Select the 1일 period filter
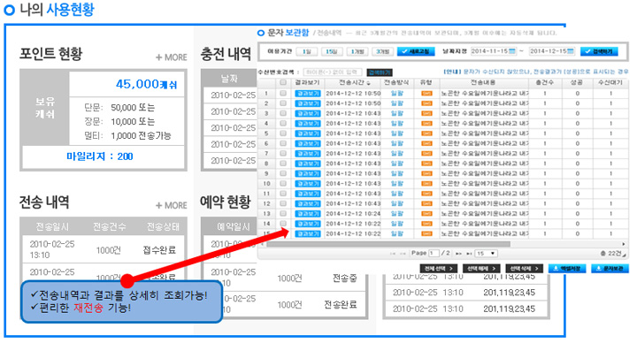Image resolution: width=637 pixels, height=343 pixels. pyautogui.click(x=307, y=51)
